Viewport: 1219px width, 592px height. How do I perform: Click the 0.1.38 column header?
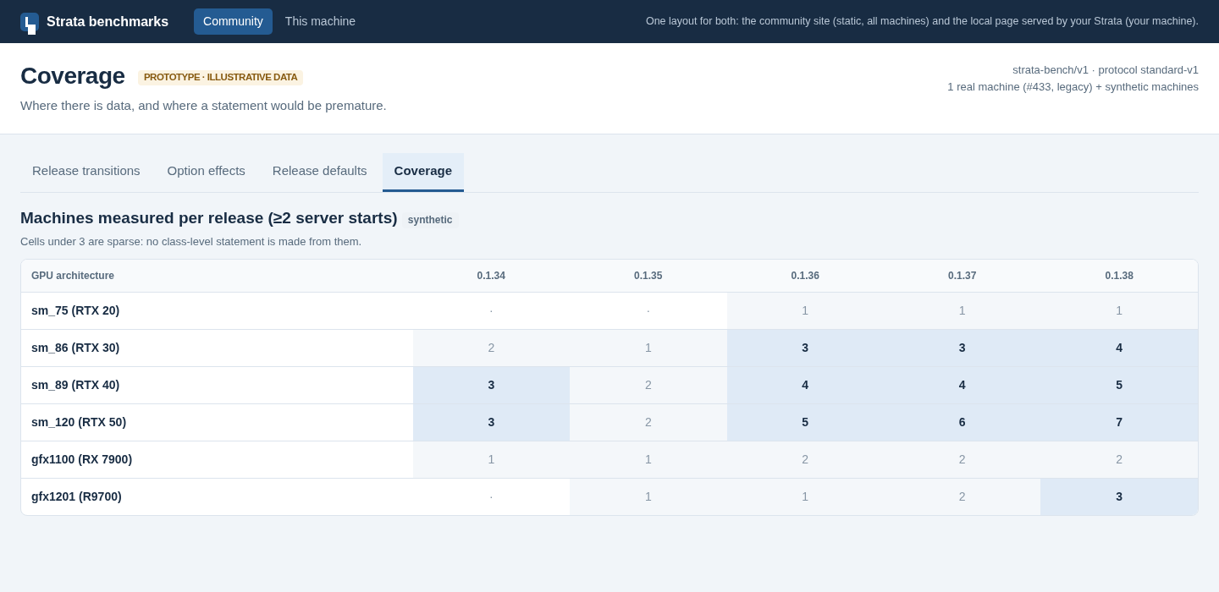(x=1119, y=276)
